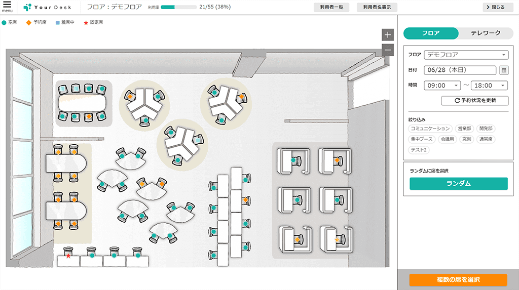Toggle the 集中ブース filter tag
This screenshot has height=290, width=519.
click(422, 139)
